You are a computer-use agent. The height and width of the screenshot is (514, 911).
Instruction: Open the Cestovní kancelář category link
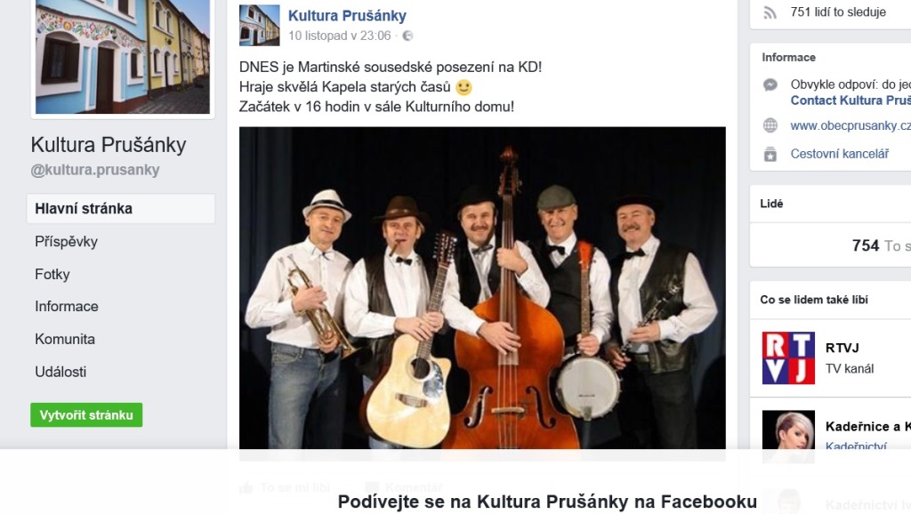pyautogui.click(x=840, y=154)
